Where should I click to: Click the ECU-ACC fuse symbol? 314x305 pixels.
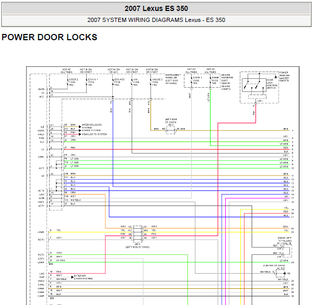113,81
